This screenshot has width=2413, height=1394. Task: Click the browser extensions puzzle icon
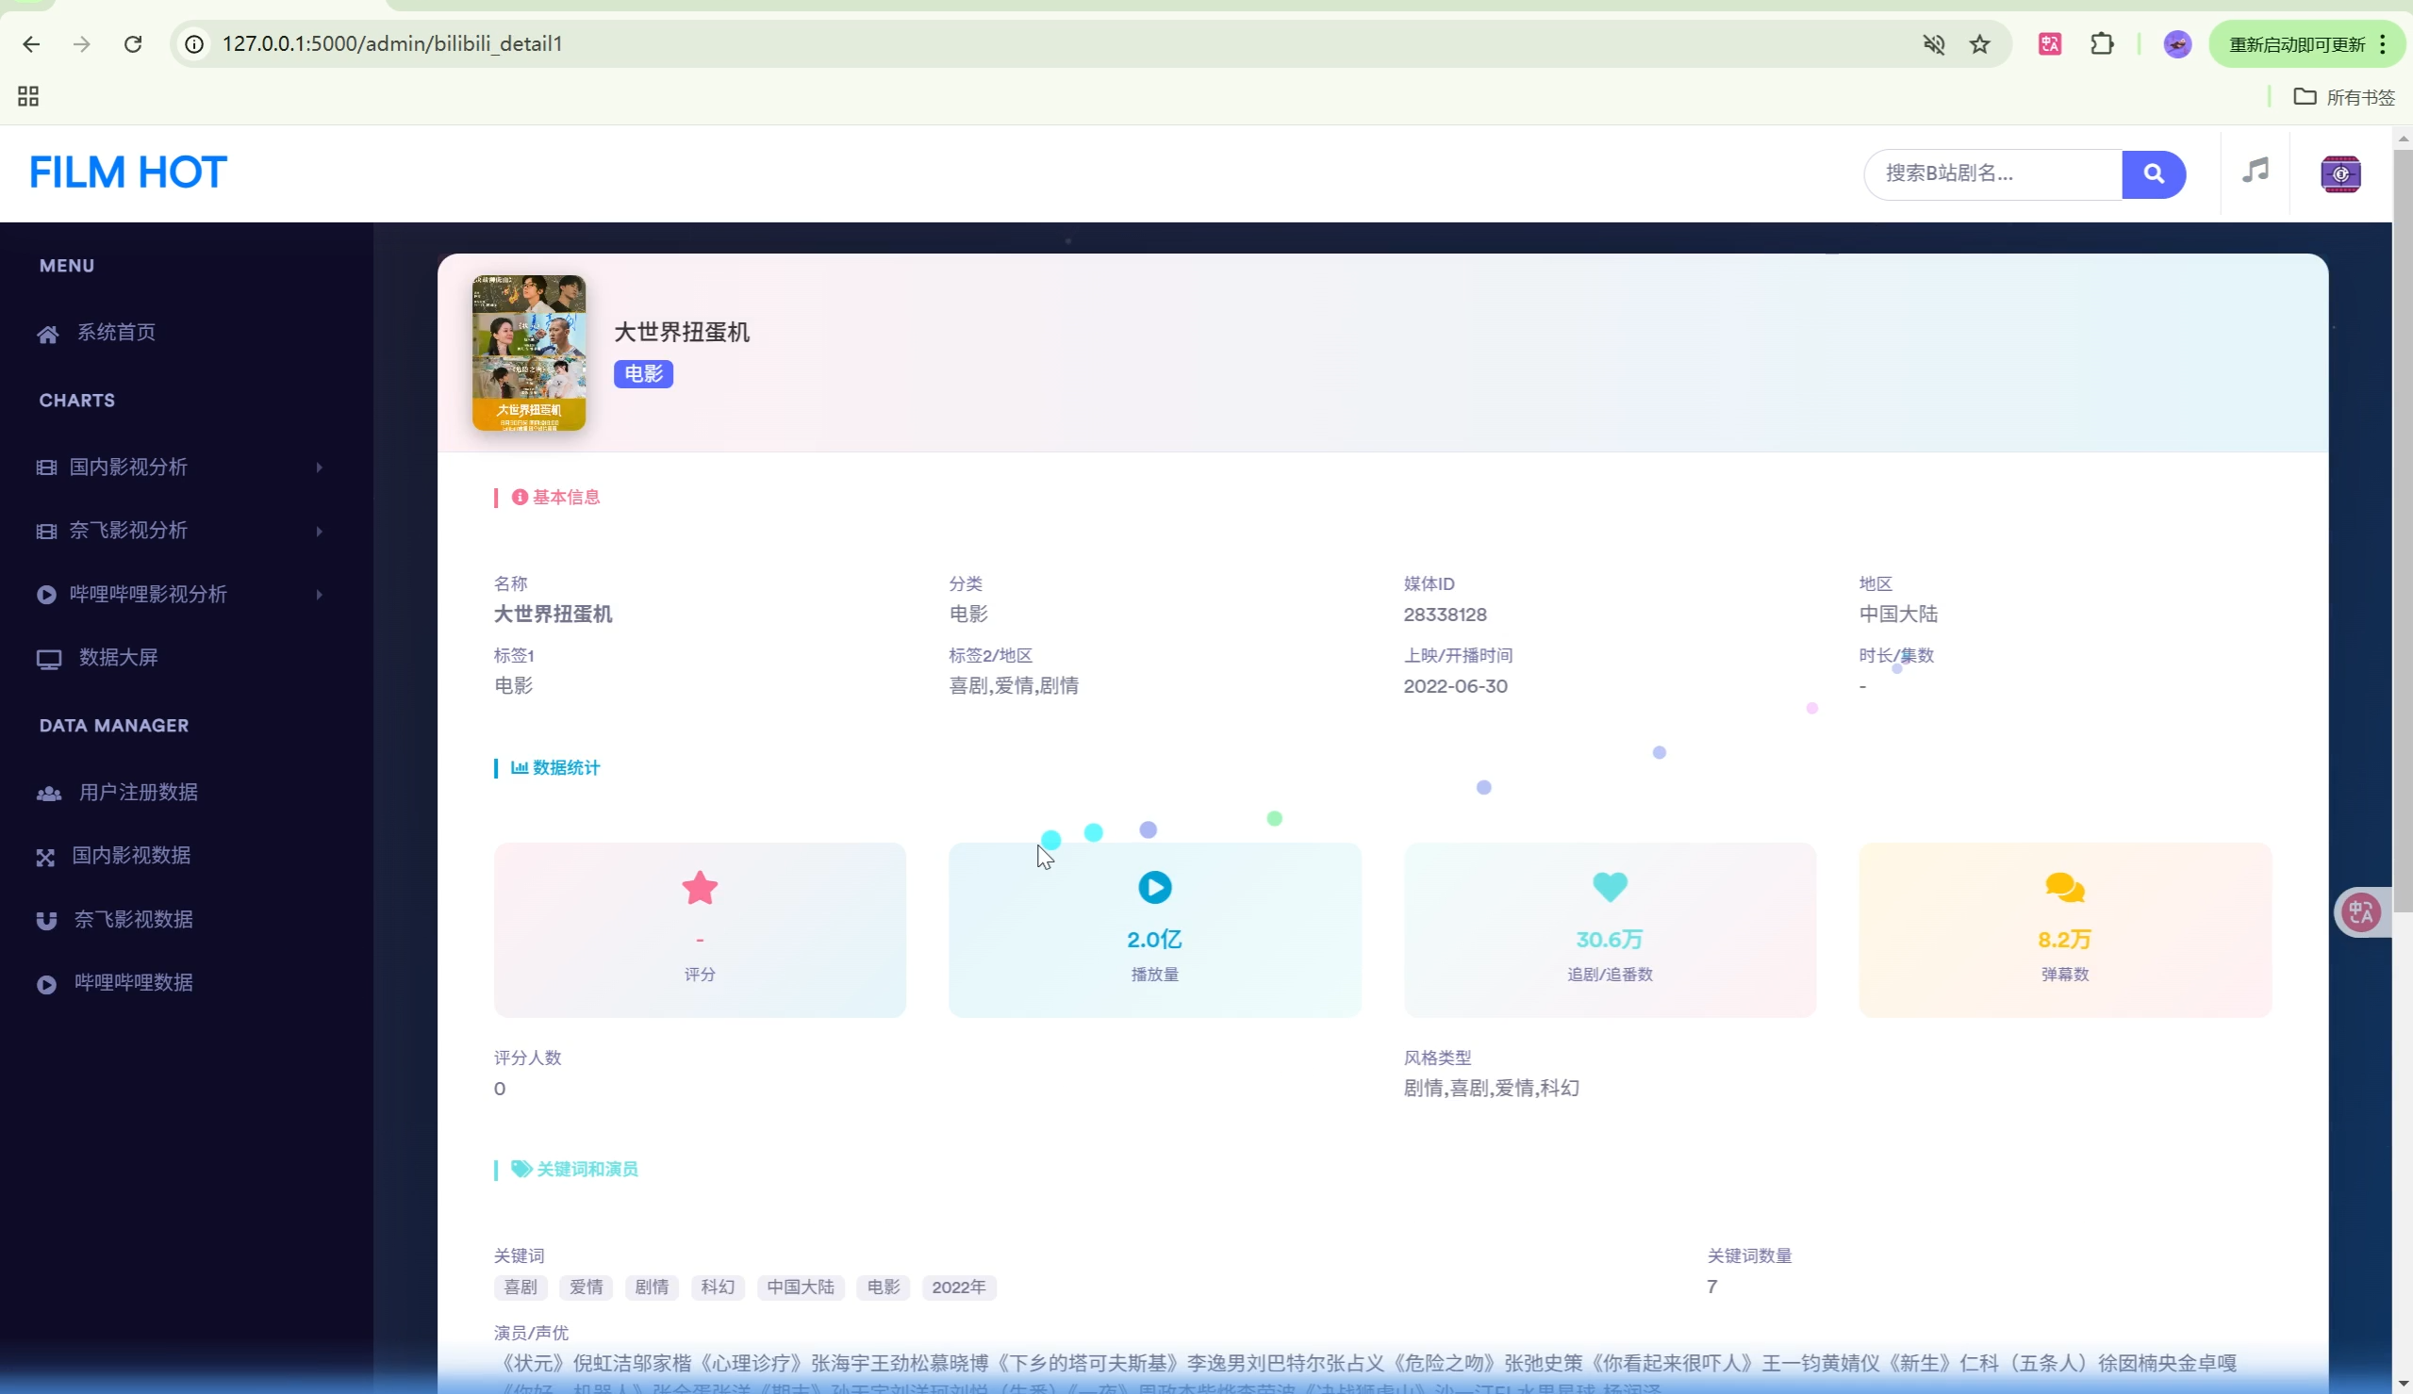pyautogui.click(x=2101, y=44)
